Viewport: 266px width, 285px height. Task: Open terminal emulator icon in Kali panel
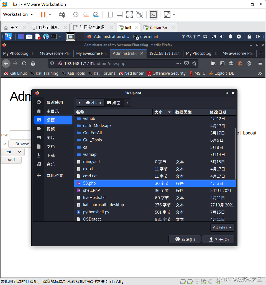click(x=54, y=37)
